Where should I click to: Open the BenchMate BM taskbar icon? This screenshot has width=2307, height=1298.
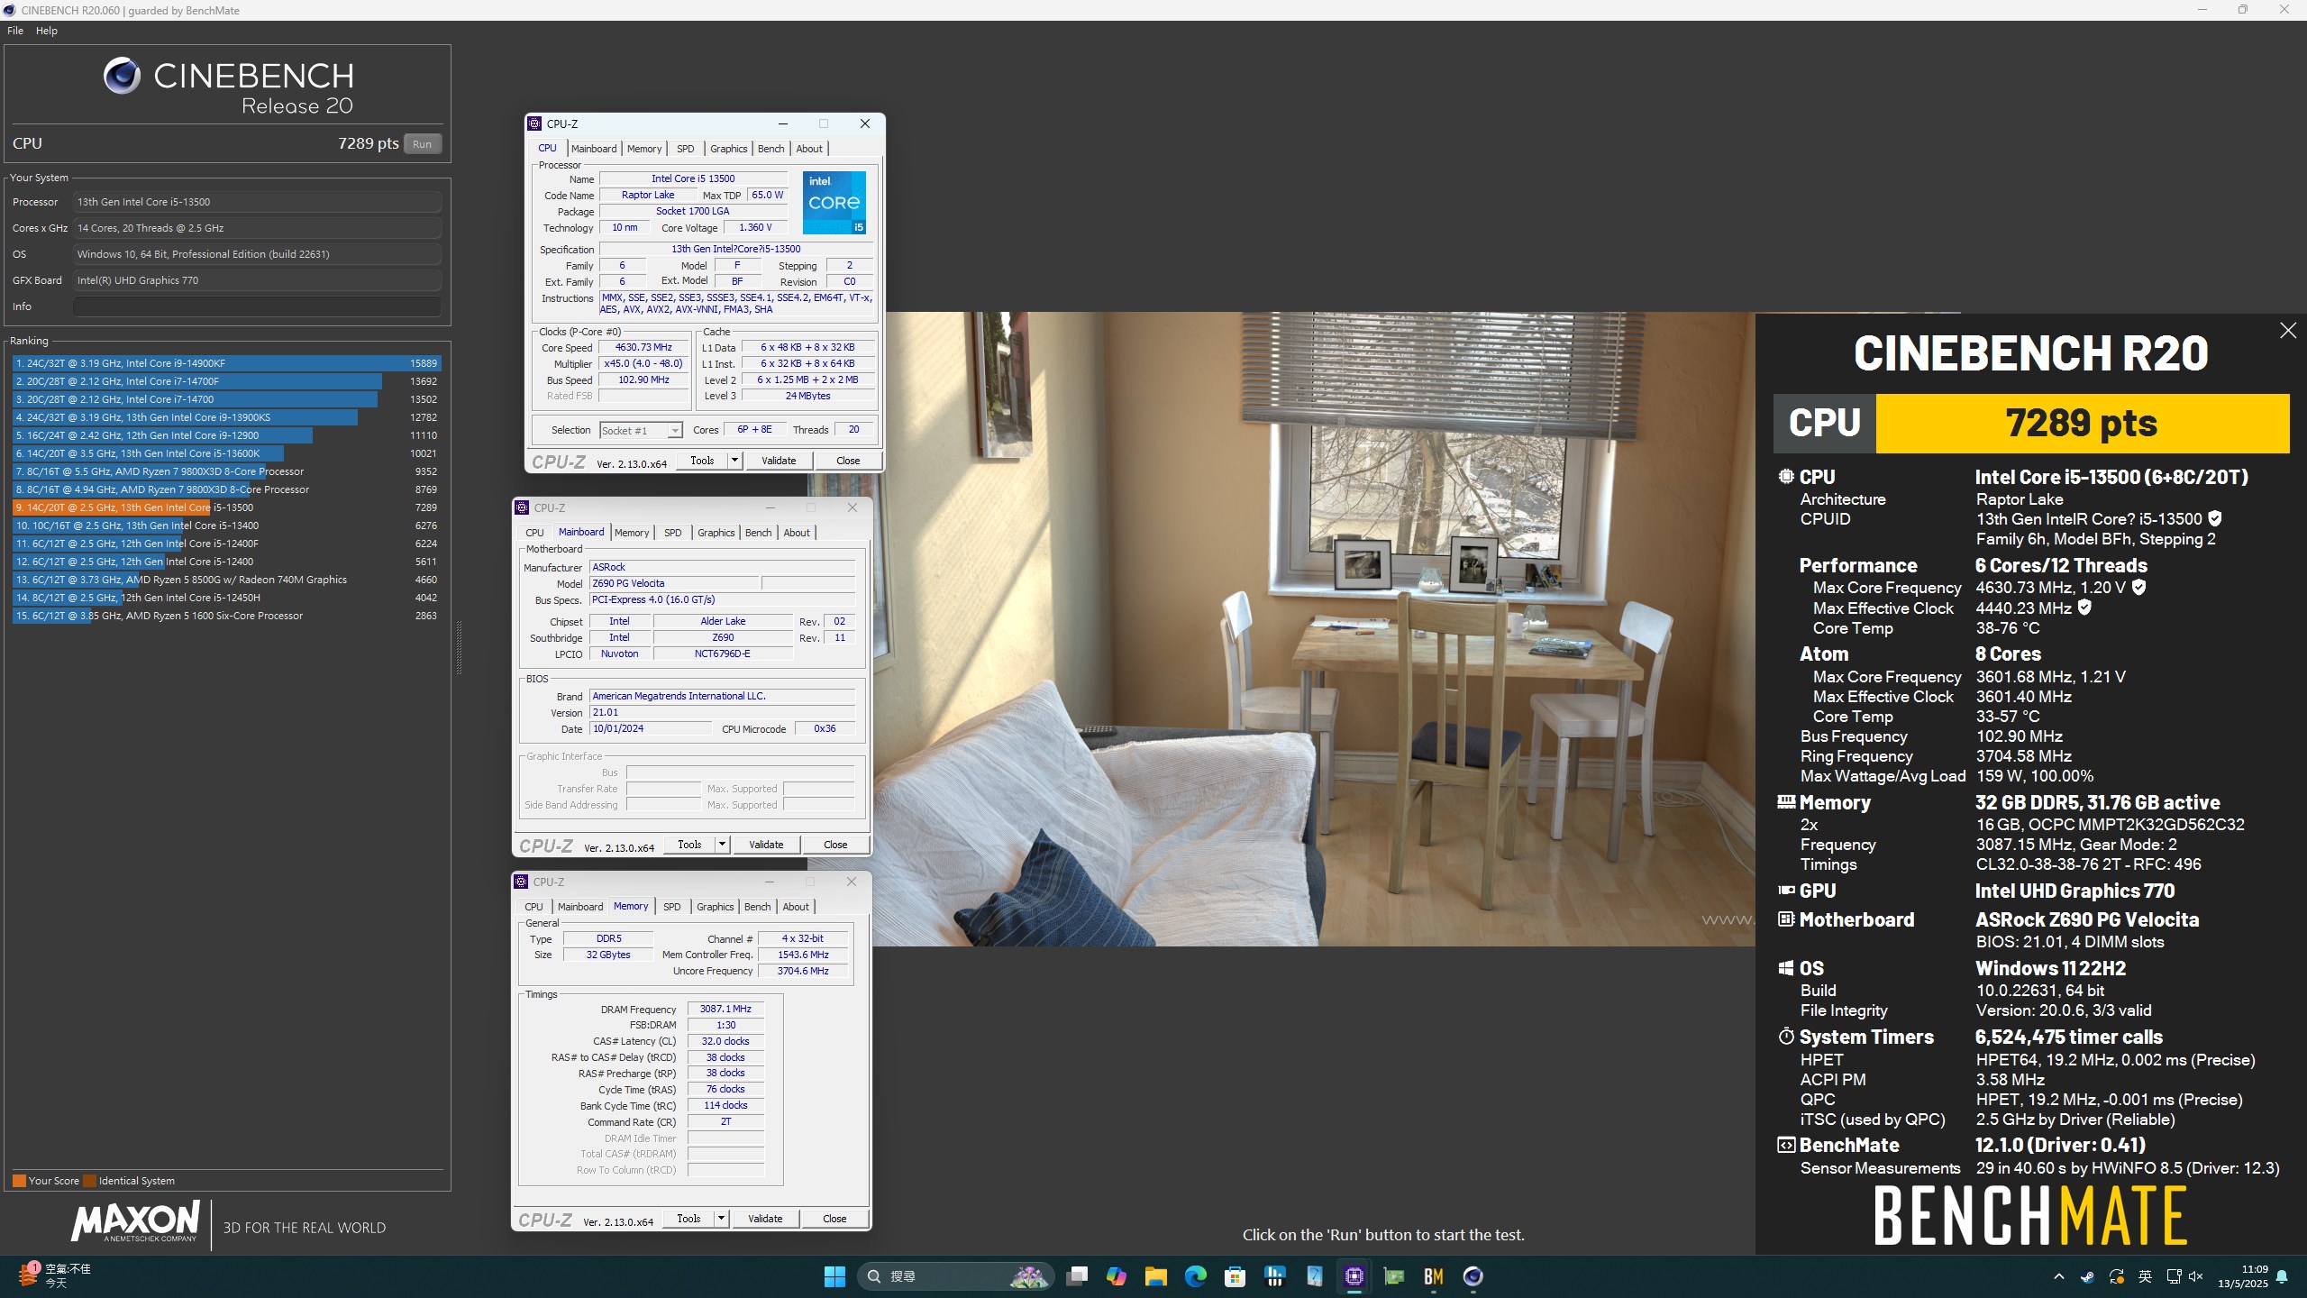point(1434,1276)
